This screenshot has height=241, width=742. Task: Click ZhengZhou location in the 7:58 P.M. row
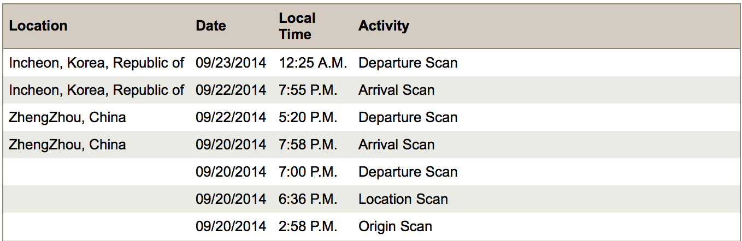point(67,144)
